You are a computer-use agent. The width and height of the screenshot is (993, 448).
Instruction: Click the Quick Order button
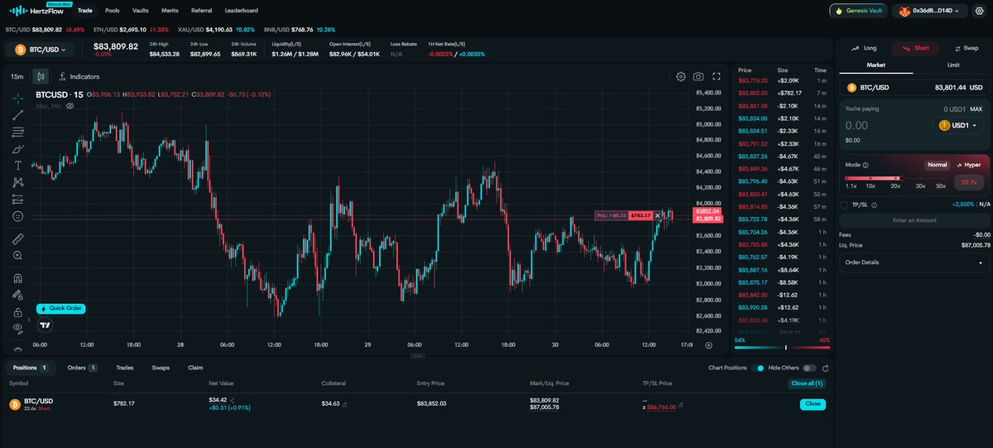coord(60,308)
